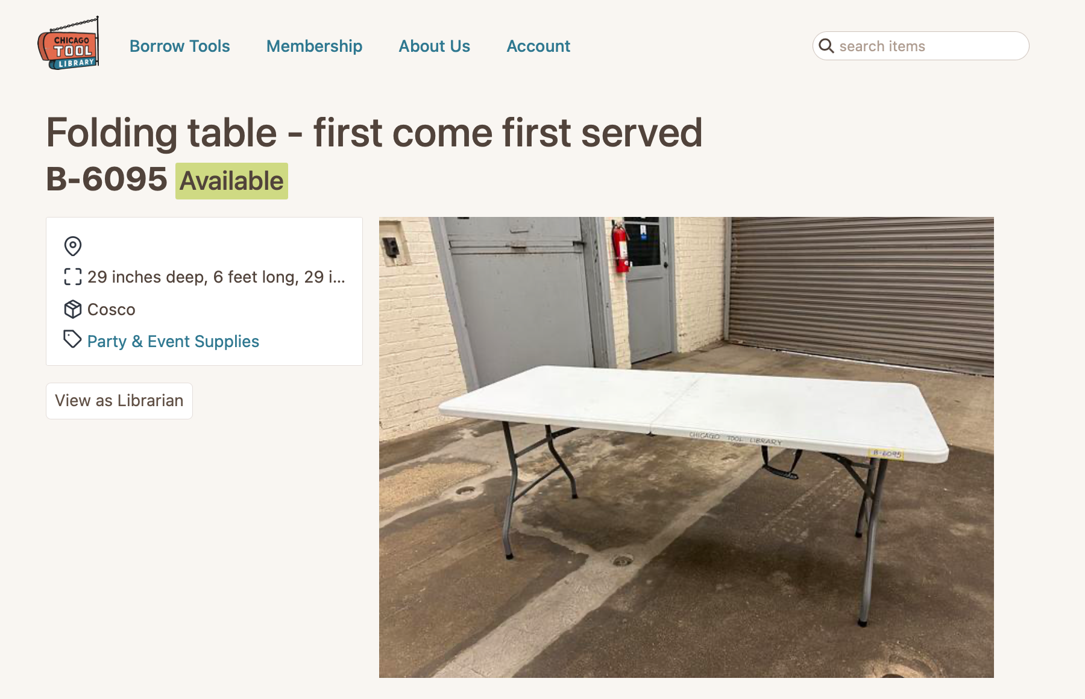Click the Folding table page title

pos(374,133)
